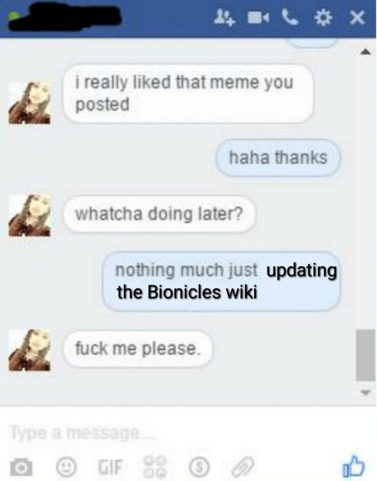Attach a file with paperclip
The image size is (377, 481).
[x=243, y=466]
